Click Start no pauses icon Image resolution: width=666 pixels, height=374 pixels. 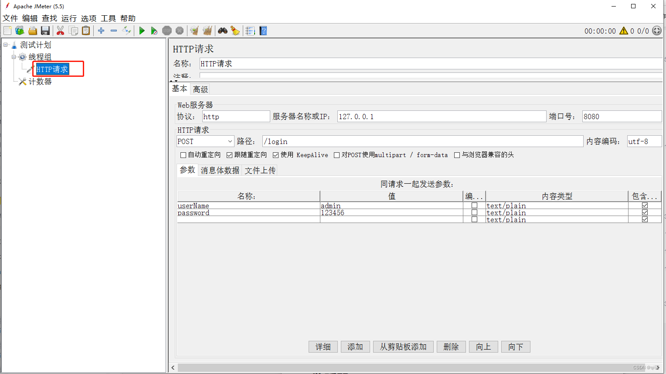tap(154, 31)
